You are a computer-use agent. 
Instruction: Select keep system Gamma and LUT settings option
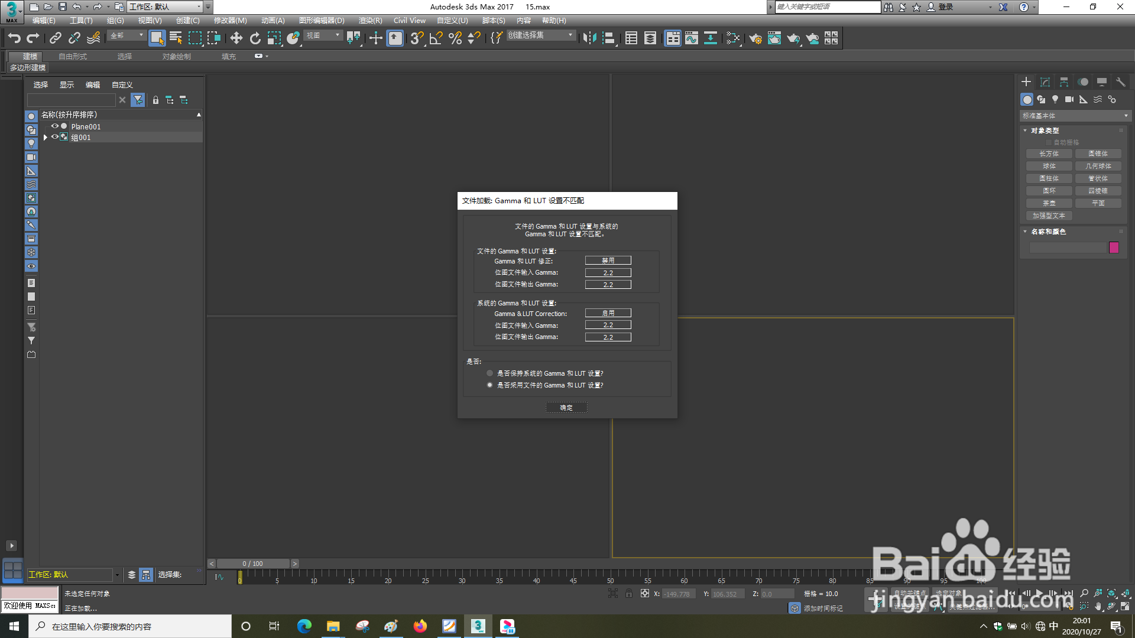point(489,373)
